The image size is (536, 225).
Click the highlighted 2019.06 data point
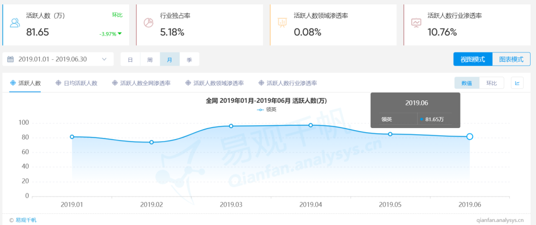pyautogui.click(x=469, y=136)
